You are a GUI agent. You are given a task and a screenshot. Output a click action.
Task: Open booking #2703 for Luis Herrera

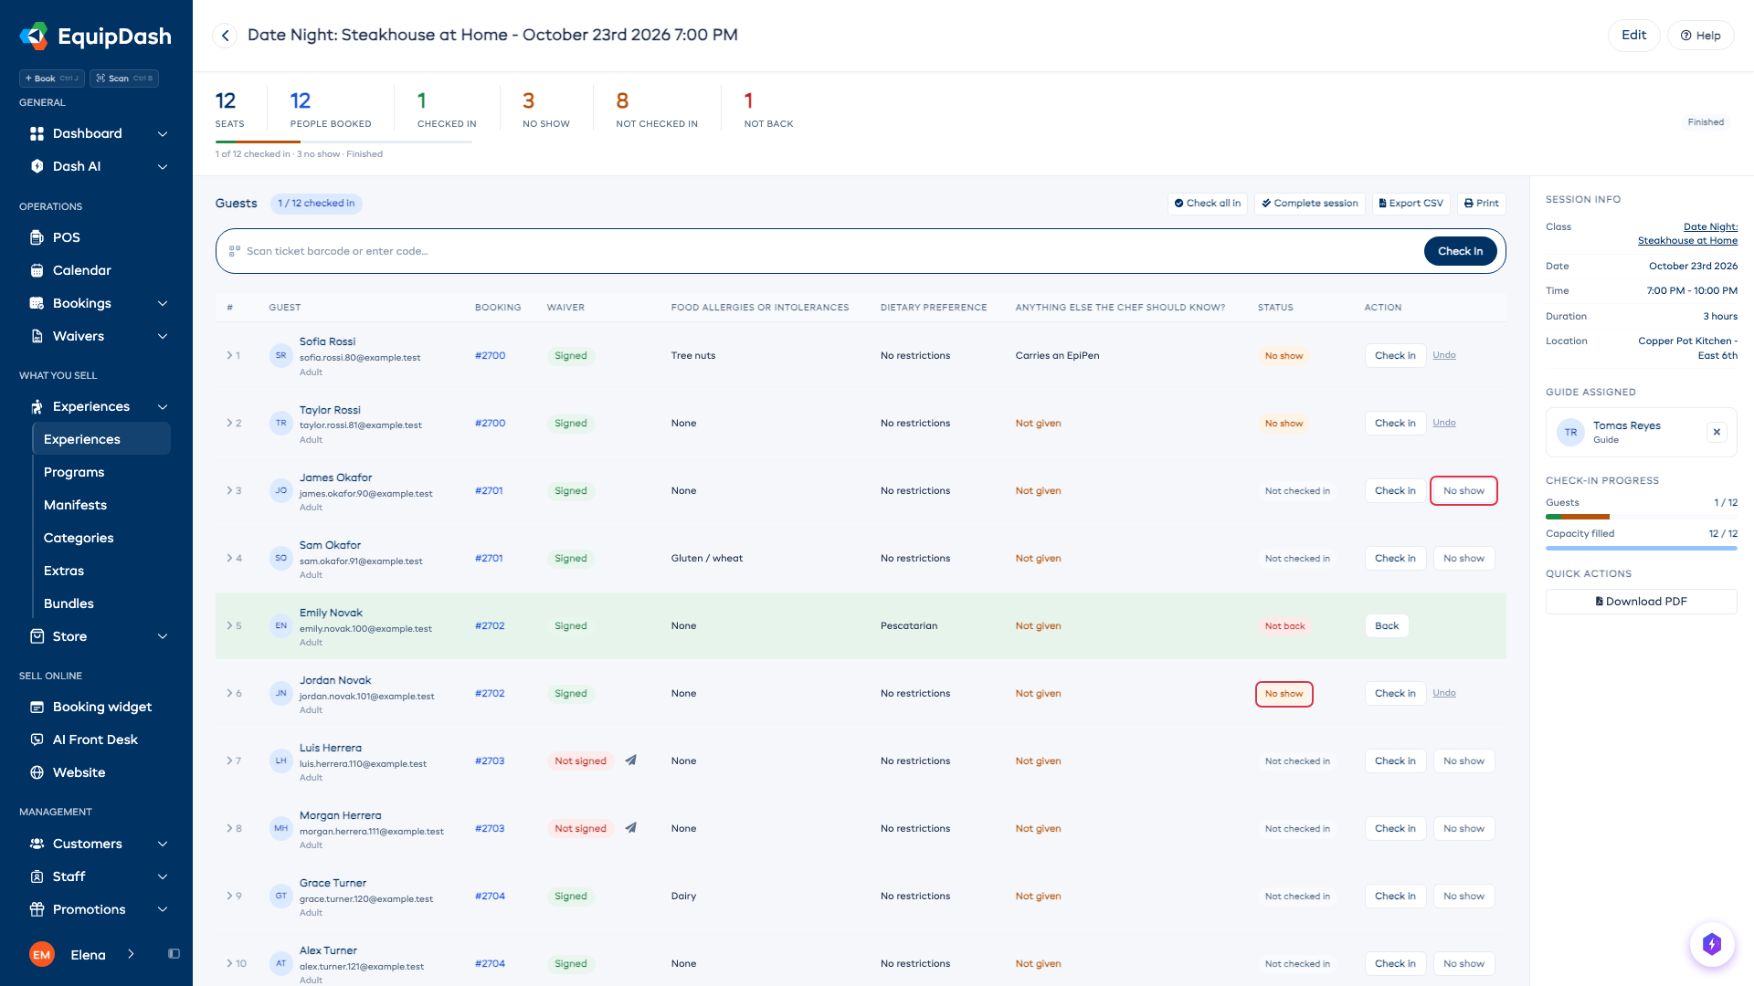tap(490, 760)
